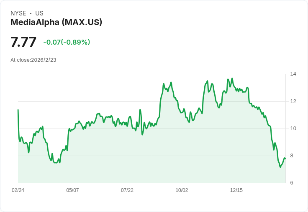This screenshot has width=308, height=212.
Task: Click the 14 y-axis price label
Action: click(293, 74)
